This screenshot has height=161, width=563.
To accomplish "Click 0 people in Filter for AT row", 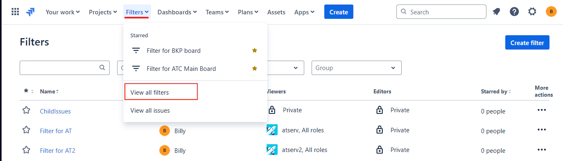I will pyautogui.click(x=493, y=131).
